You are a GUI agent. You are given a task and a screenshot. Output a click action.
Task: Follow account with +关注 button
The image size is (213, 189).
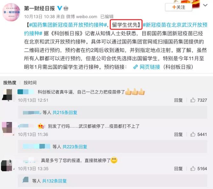(179, 7)
